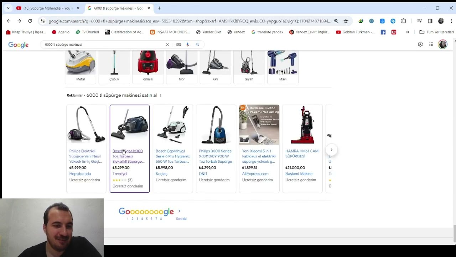Click the Google logo

click(19, 45)
